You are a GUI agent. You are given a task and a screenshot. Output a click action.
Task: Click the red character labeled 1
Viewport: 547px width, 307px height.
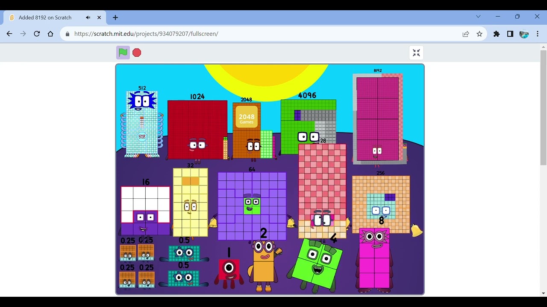click(x=229, y=273)
